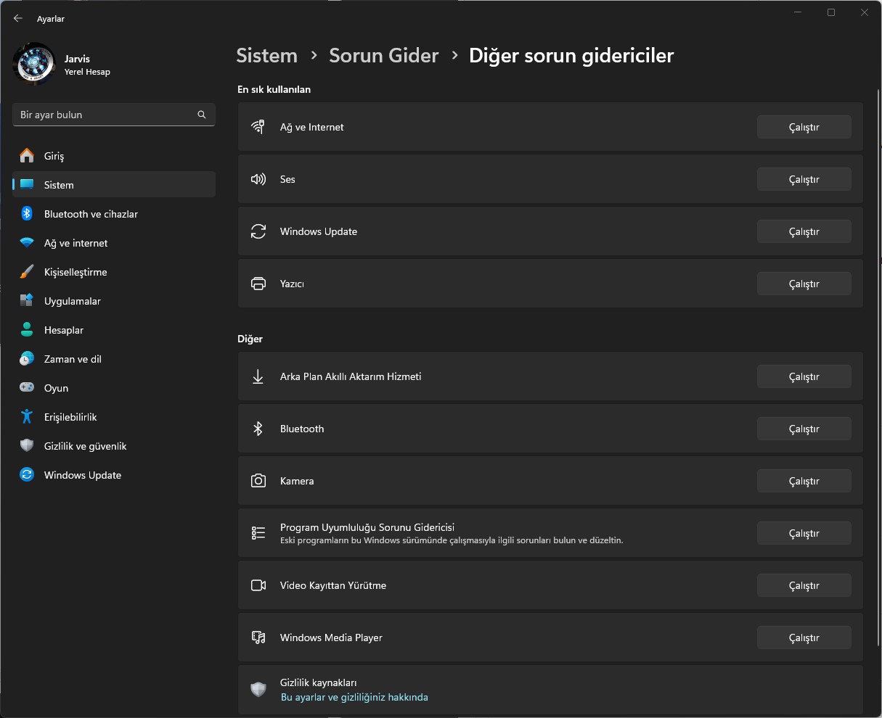Click the Sistem monitor icon in the sidebar
Image resolution: width=882 pixels, height=718 pixels.
(27, 185)
